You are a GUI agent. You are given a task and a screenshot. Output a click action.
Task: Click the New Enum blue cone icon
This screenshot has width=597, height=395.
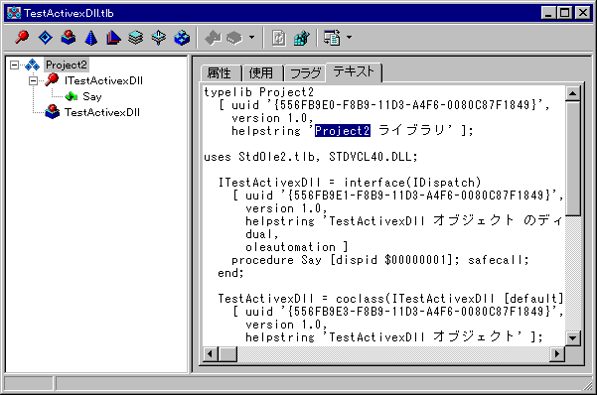pos(90,38)
